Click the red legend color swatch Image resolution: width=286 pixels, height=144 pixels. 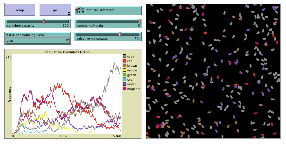[125, 61]
